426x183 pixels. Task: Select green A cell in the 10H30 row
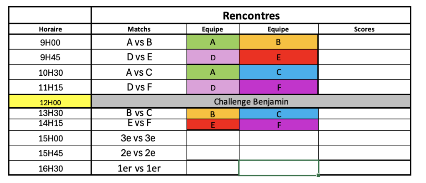(213, 72)
